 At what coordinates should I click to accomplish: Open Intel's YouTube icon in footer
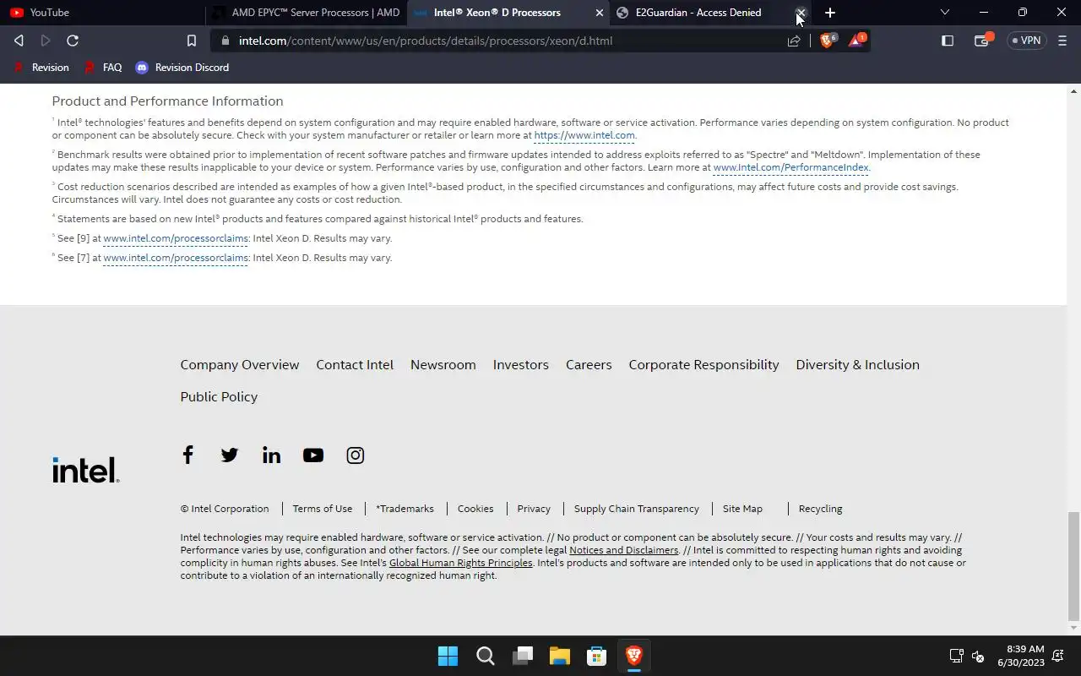click(x=313, y=455)
